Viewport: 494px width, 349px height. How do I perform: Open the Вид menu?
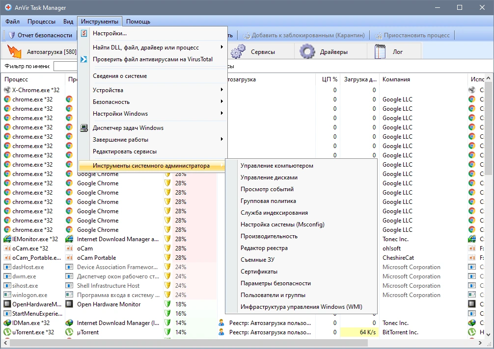[68, 22]
